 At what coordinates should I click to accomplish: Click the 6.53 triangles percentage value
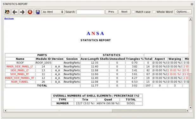coord(135,82)
